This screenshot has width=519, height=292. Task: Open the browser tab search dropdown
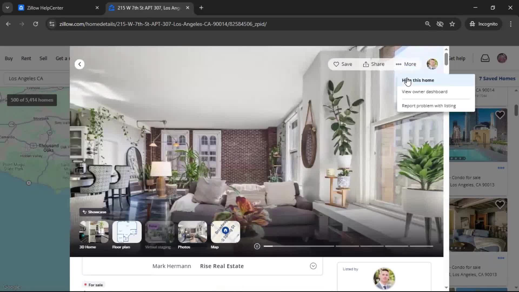coord(8,8)
